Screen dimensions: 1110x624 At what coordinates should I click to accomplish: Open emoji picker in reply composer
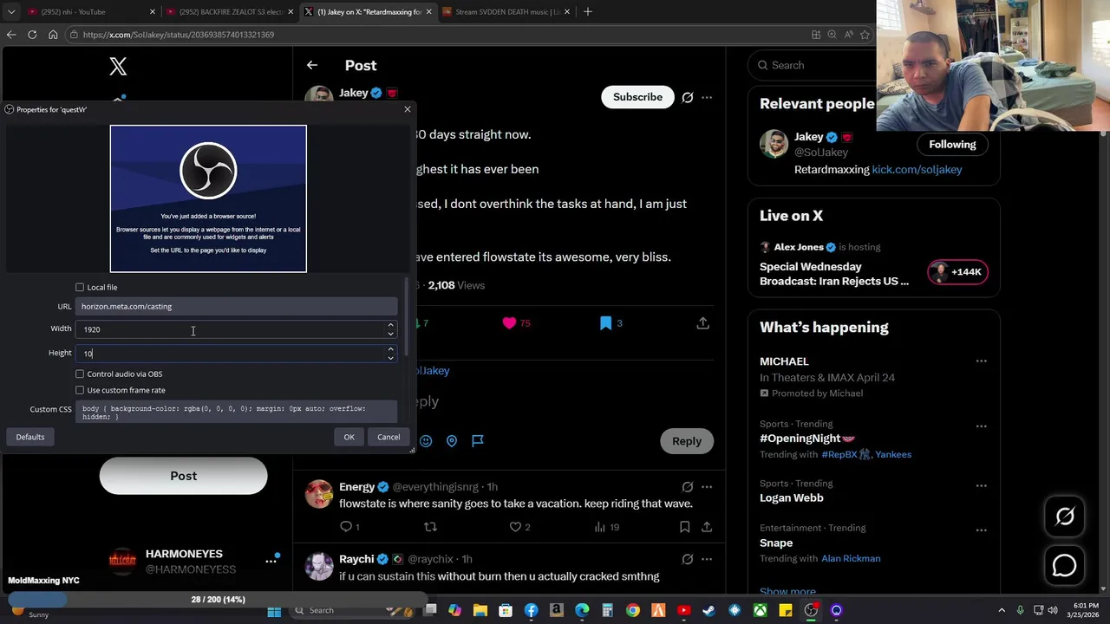426,440
